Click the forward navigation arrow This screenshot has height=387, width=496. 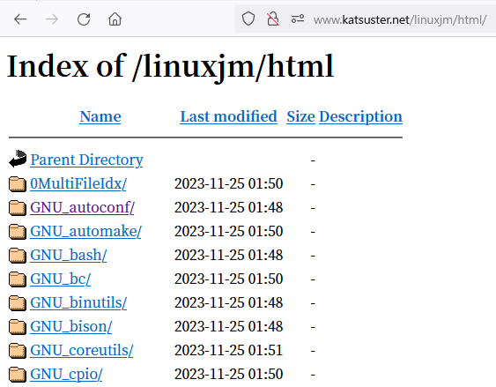tap(52, 19)
